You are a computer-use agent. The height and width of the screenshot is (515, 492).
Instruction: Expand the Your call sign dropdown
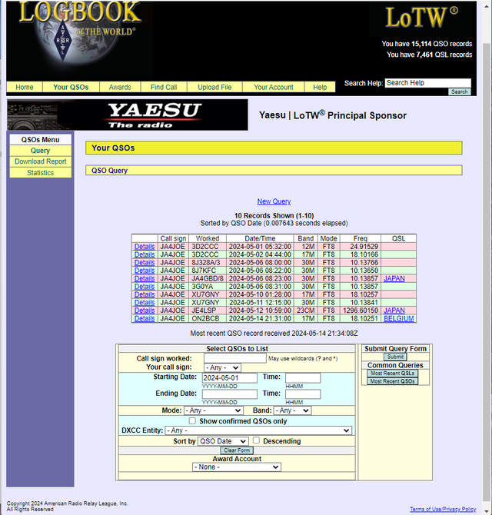(222, 367)
